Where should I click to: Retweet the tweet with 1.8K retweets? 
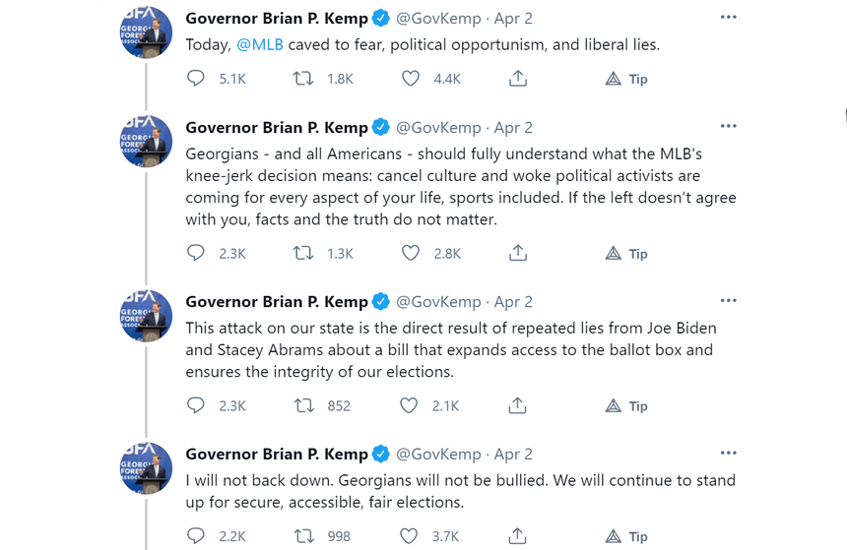pyautogui.click(x=303, y=79)
